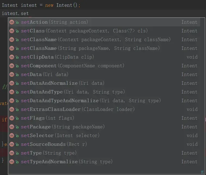
Task: Choose setClassName with Context packageContext parameter
Action: (96, 40)
